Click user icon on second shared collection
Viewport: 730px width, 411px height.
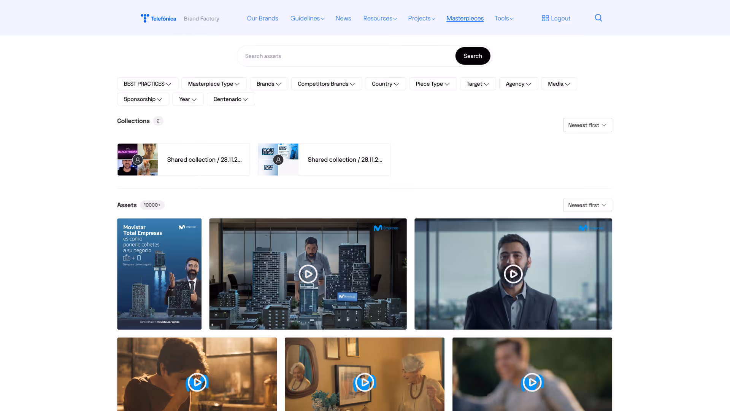(x=278, y=160)
